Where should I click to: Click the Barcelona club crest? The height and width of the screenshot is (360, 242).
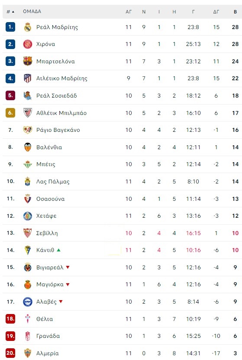28,61
